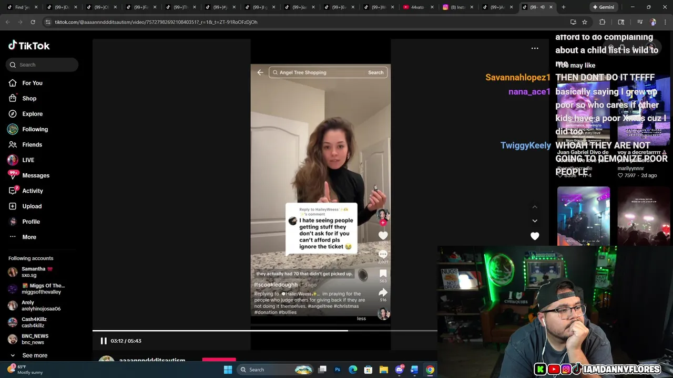This screenshot has width=673, height=378.
Task: Focus the TikTok sidebar search field
Action: click(42, 65)
